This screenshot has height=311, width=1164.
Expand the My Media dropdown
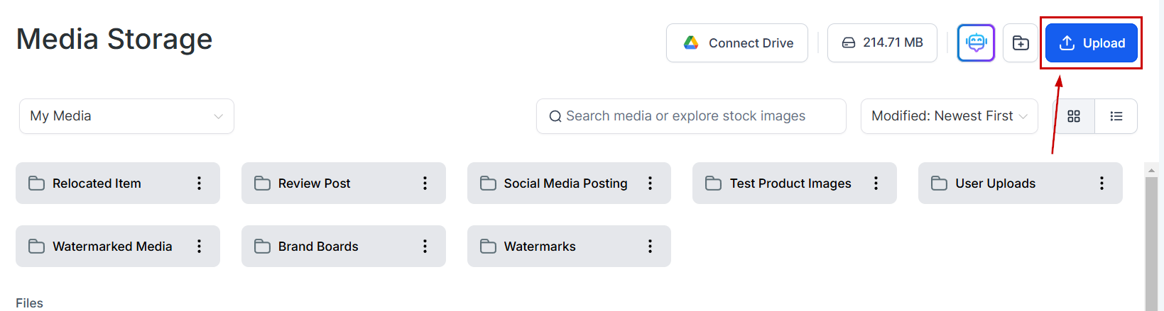126,116
